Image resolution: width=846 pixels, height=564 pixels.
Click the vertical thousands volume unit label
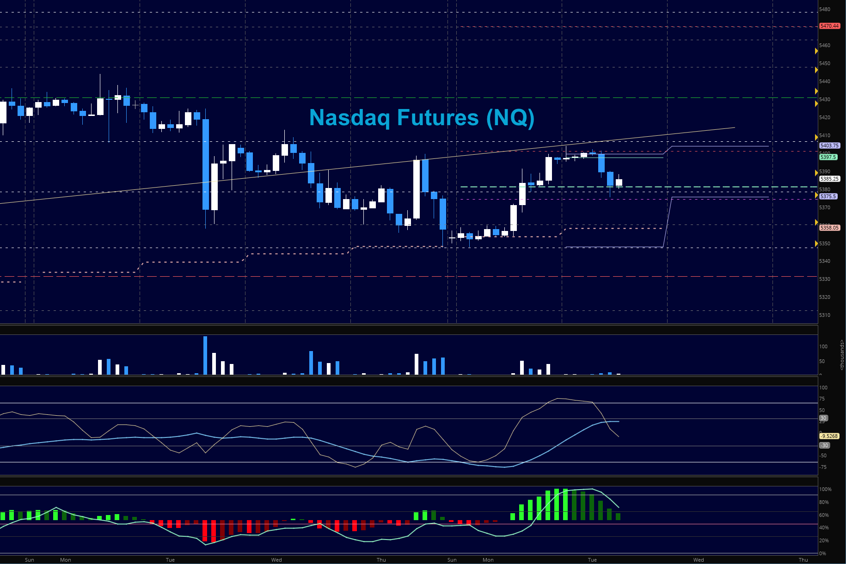tap(842, 355)
